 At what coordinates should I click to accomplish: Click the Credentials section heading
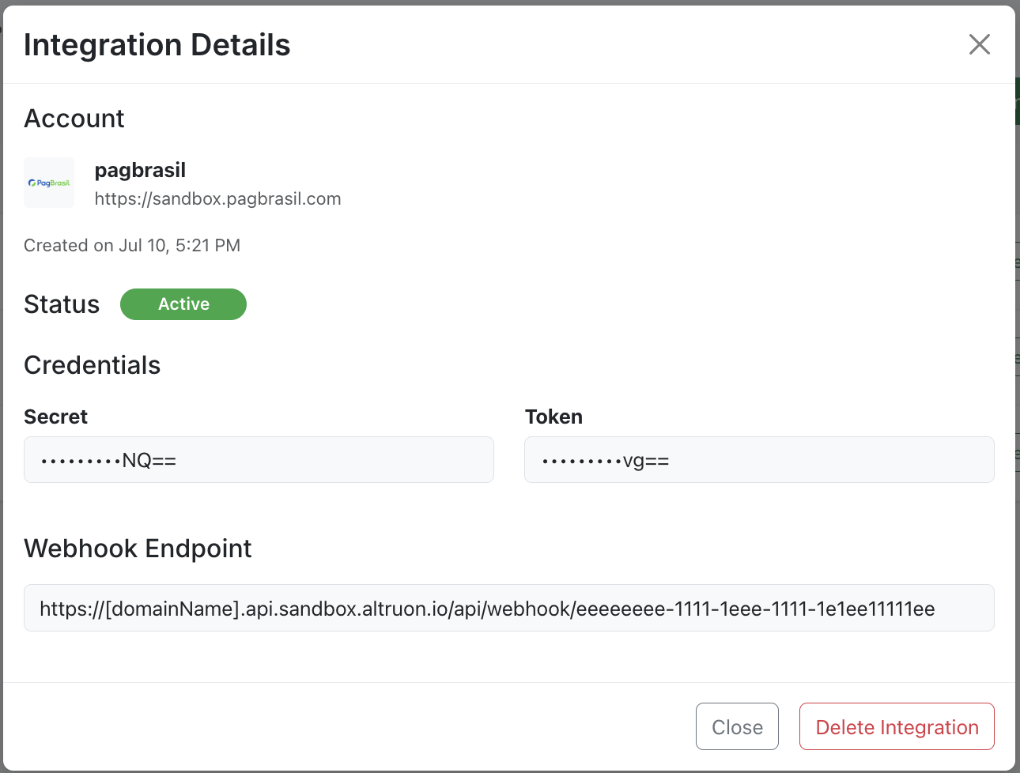point(93,365)
